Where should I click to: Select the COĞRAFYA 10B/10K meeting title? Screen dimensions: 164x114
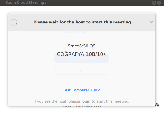pos(81,54)
